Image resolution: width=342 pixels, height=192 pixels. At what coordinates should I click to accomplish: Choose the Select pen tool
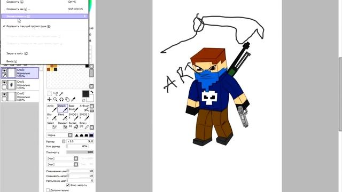(x=52, y=125)
